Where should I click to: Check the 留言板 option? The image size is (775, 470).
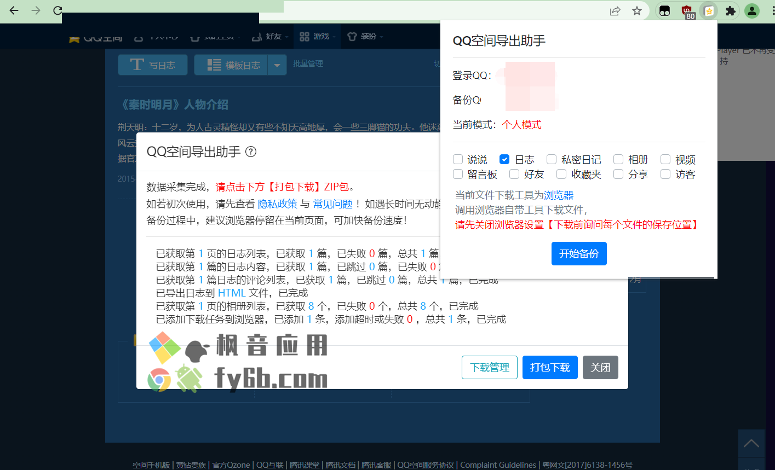(x=458, y=174)
